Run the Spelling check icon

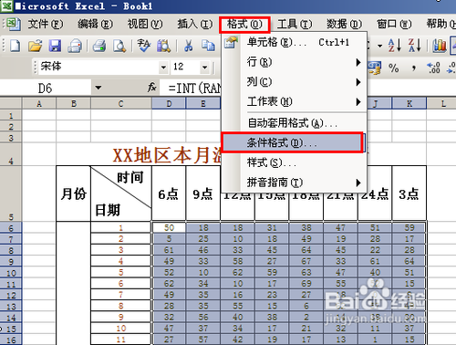click(x=143, y=46)
